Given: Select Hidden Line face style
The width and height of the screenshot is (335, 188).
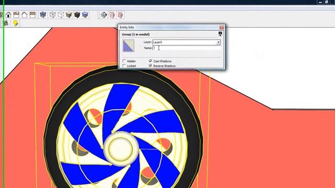Looking at the screenshot, I should click(x=61, y=15).
